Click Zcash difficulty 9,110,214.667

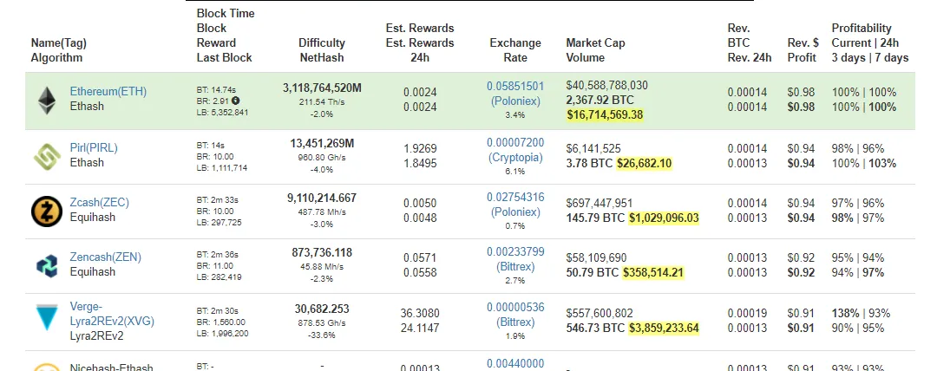(322, 199)
